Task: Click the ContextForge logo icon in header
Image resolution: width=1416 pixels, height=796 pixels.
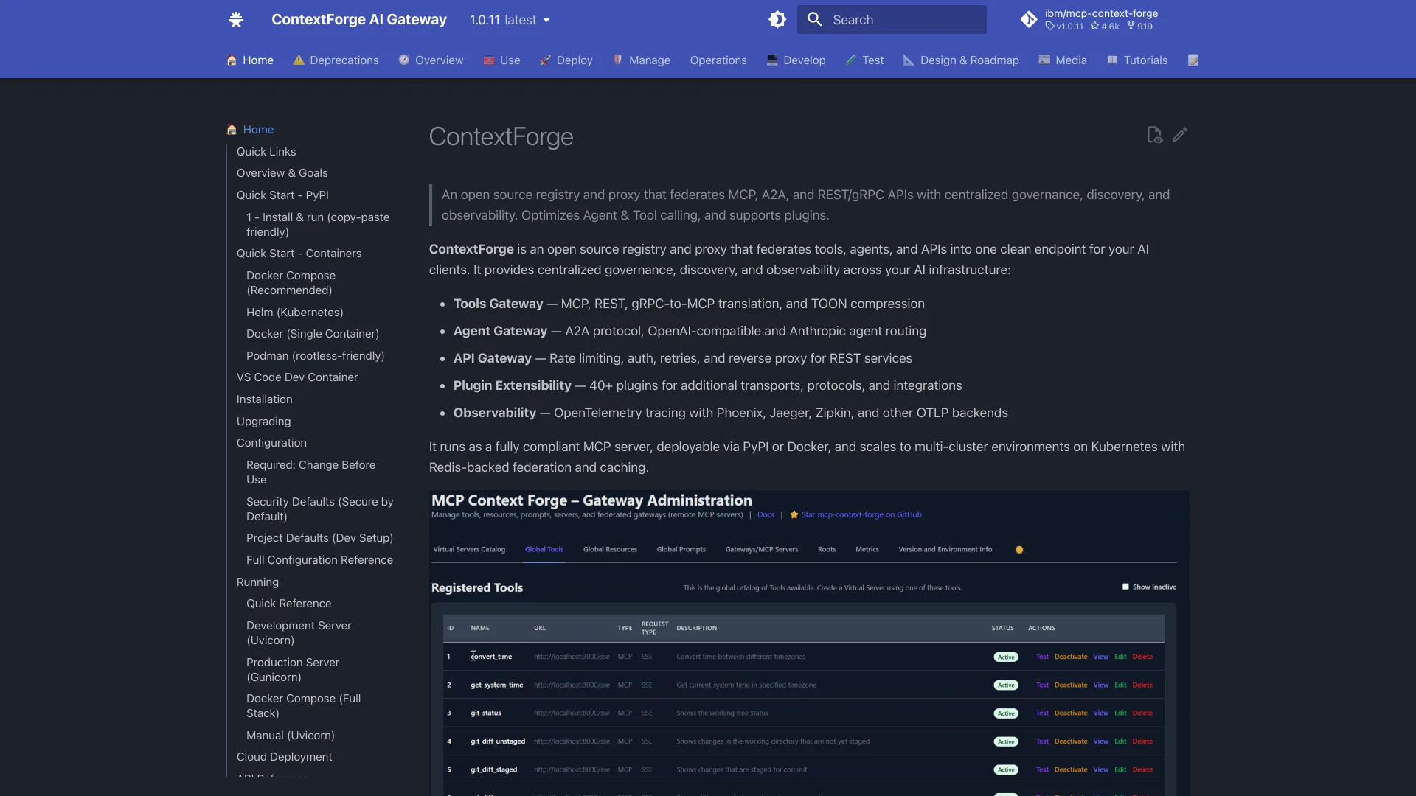Action: [236, 20]
